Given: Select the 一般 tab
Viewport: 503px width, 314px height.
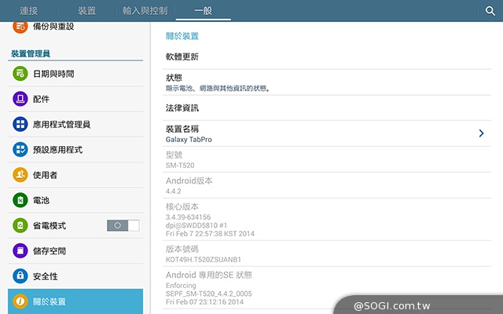Looking at the screenshot, I should click(x=204, y=11).
